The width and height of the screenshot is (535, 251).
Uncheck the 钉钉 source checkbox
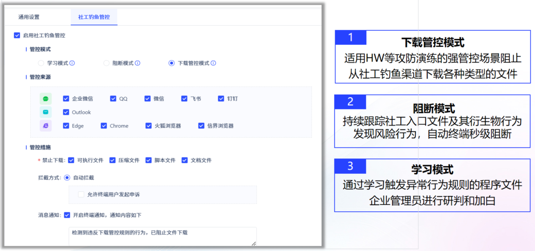pyautogui.click(x=222, y=98)
